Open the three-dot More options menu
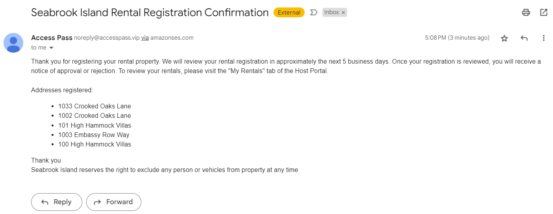The height and width of the screenshot is (214, 553). tap(544, 38)
